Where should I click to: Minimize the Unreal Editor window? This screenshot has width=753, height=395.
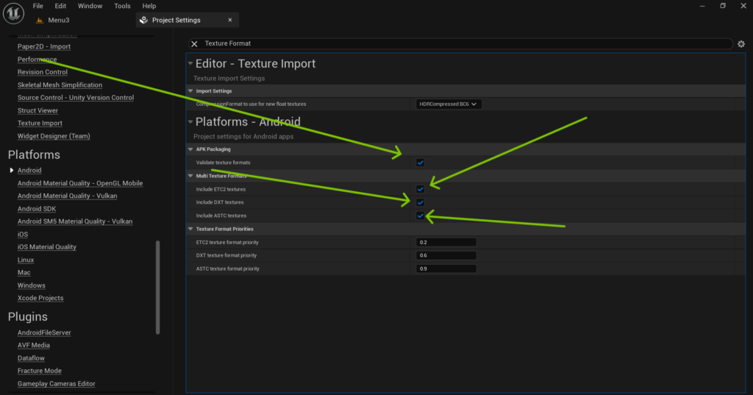tap(702, 6)
